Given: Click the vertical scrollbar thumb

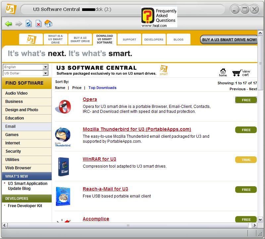Looking at the screenshot, I should (x=260, y=63).
